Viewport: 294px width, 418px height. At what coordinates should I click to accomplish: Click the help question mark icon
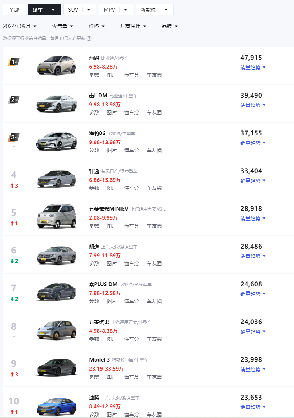pyautogui.click(x=89, y=38)
